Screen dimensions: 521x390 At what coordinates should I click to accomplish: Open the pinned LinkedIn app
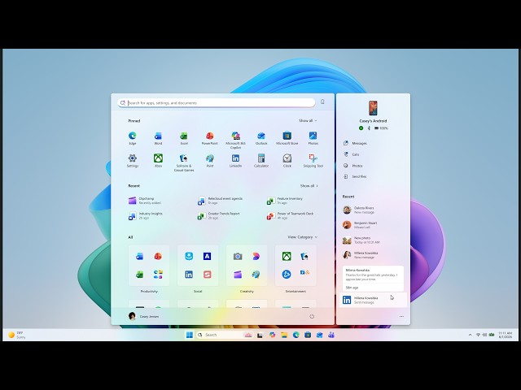pos(235,161)
